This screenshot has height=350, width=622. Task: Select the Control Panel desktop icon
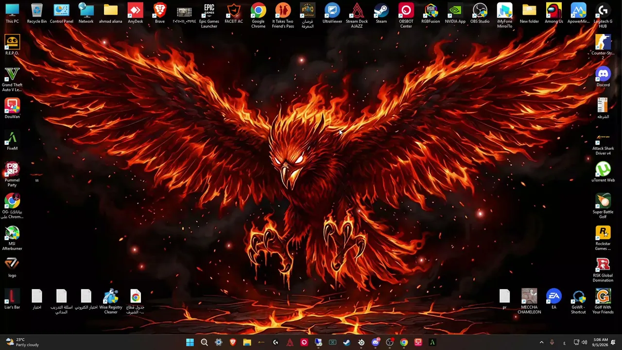pos(61,14)
